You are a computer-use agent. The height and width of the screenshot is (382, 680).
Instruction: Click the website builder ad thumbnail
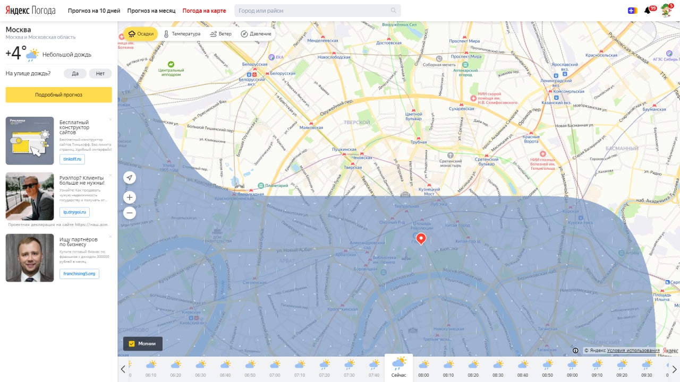click(x=30, y=141)
